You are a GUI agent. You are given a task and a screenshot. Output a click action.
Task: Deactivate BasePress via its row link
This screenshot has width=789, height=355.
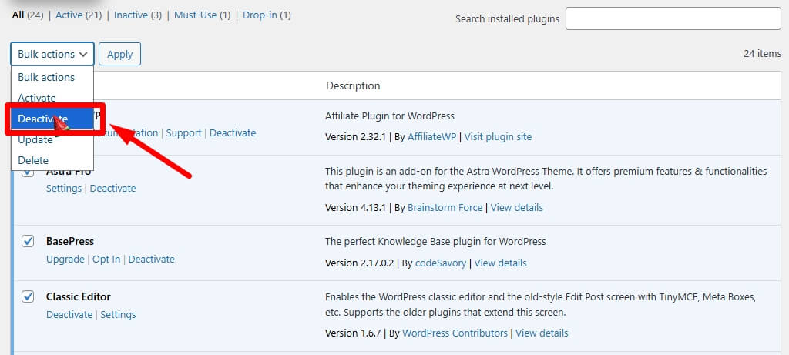[x=152, y=259]
